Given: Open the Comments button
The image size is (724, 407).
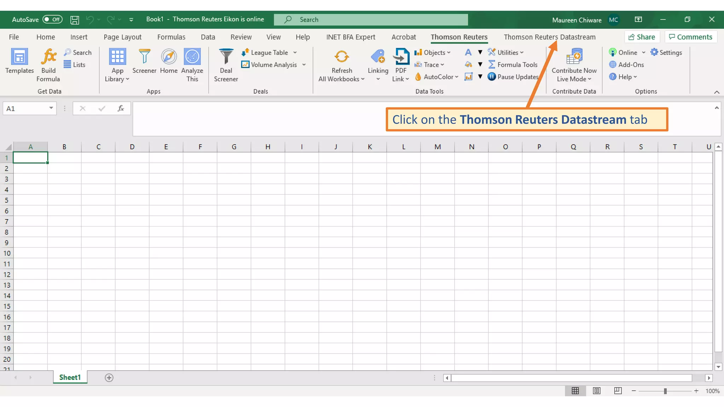Looking at the screenshot, I should point(691,37).
